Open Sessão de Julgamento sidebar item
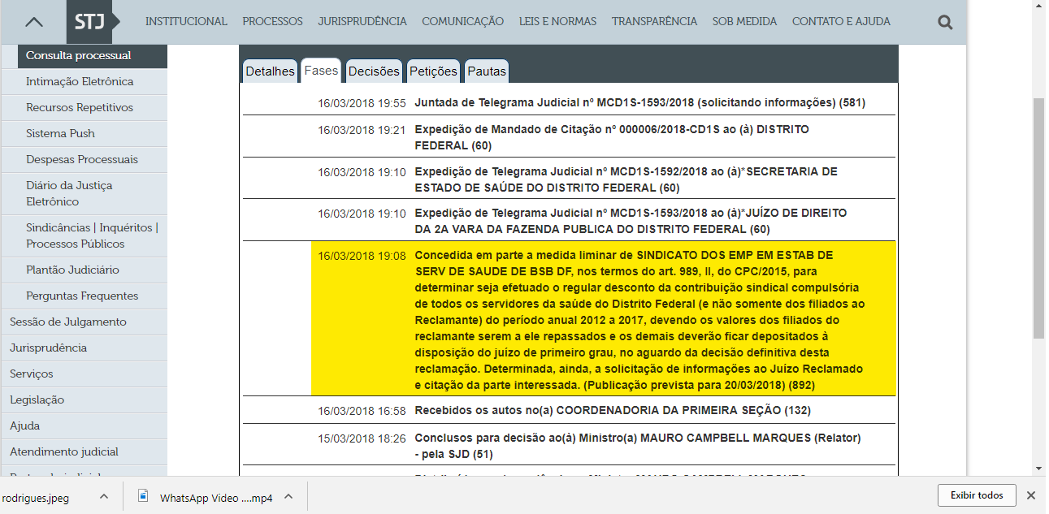Image resolution: width=1049 pixels, height=514 pixels. pos(68,322)
